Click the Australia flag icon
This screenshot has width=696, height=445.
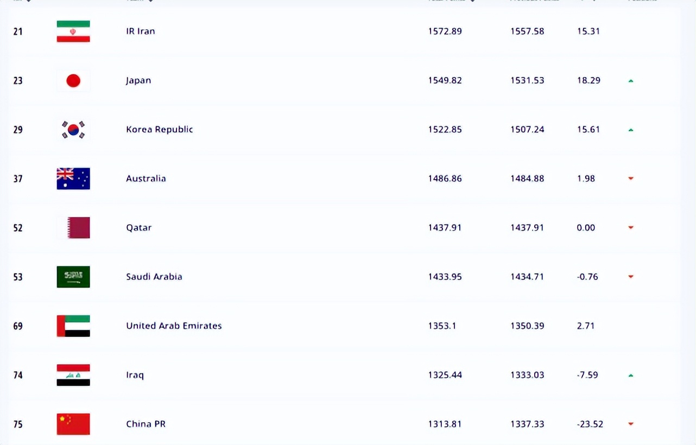coord(73,179)
